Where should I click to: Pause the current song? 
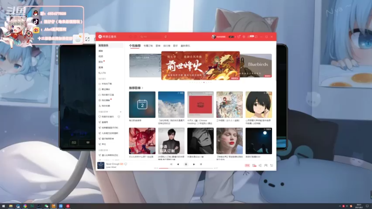click(186, 164)
